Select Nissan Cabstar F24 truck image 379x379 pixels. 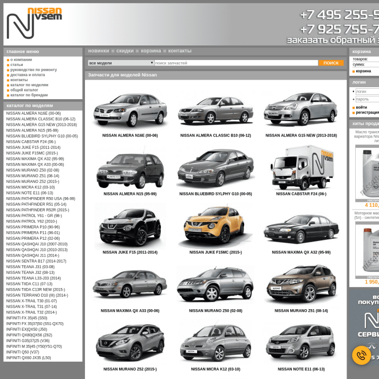pyautogui.click(x=302, y=167)
